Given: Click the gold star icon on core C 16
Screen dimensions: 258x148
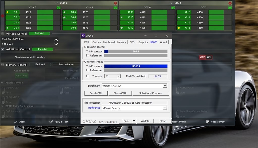Looking at the screenshot, I should coord(179,28).
